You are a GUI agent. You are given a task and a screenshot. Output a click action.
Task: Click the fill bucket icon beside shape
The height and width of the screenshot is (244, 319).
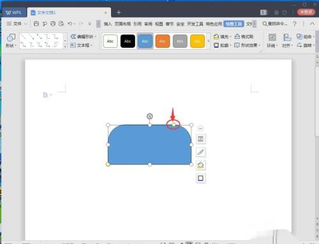click(200, 165)
